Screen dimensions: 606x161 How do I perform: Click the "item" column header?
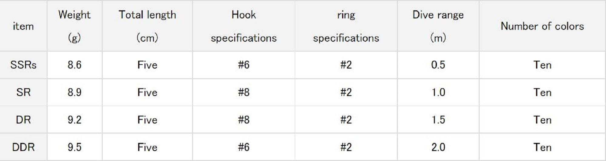click(x=23, y=26)
